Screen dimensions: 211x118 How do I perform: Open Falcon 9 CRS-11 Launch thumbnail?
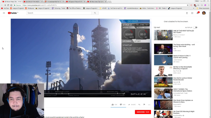[x=163, y=60]
